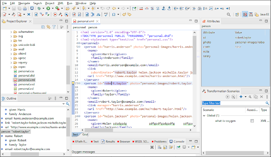This screenshot has height=157, width=271.
Task: Open the XML menu
Action: [x=61, y=3]
